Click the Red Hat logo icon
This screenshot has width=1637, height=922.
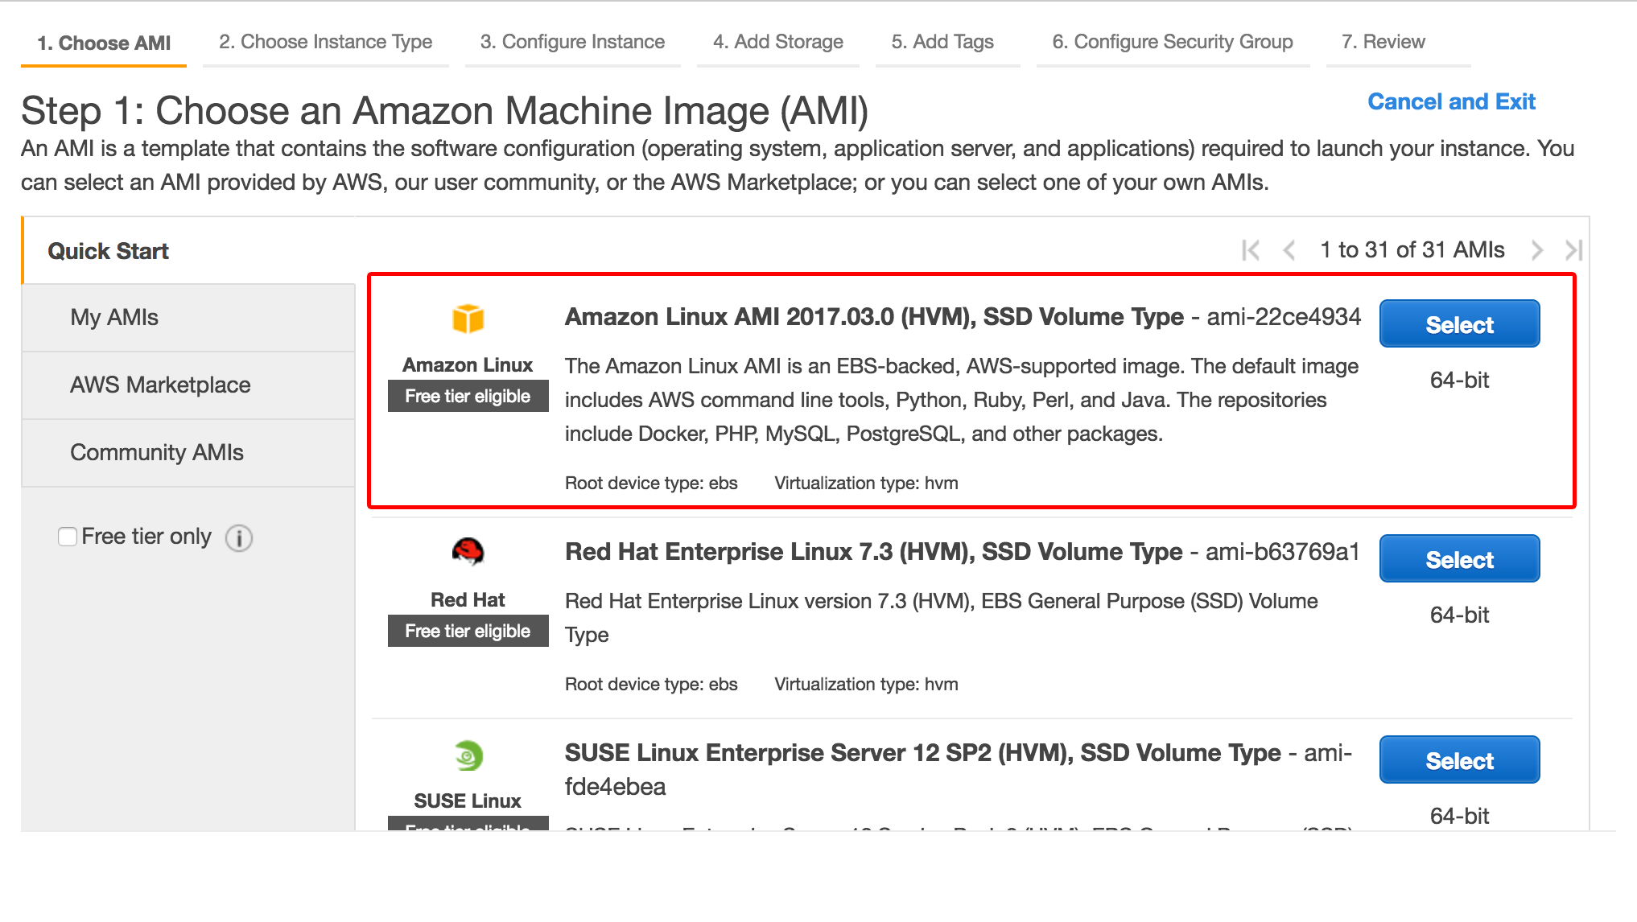click(x=468, y=554)
